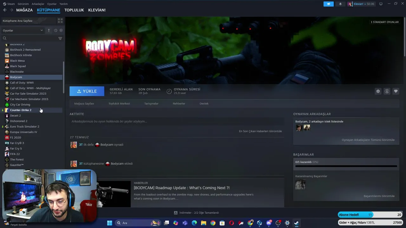
Task: Open OBS Studio from taskbar
Action: coord(278,223)
